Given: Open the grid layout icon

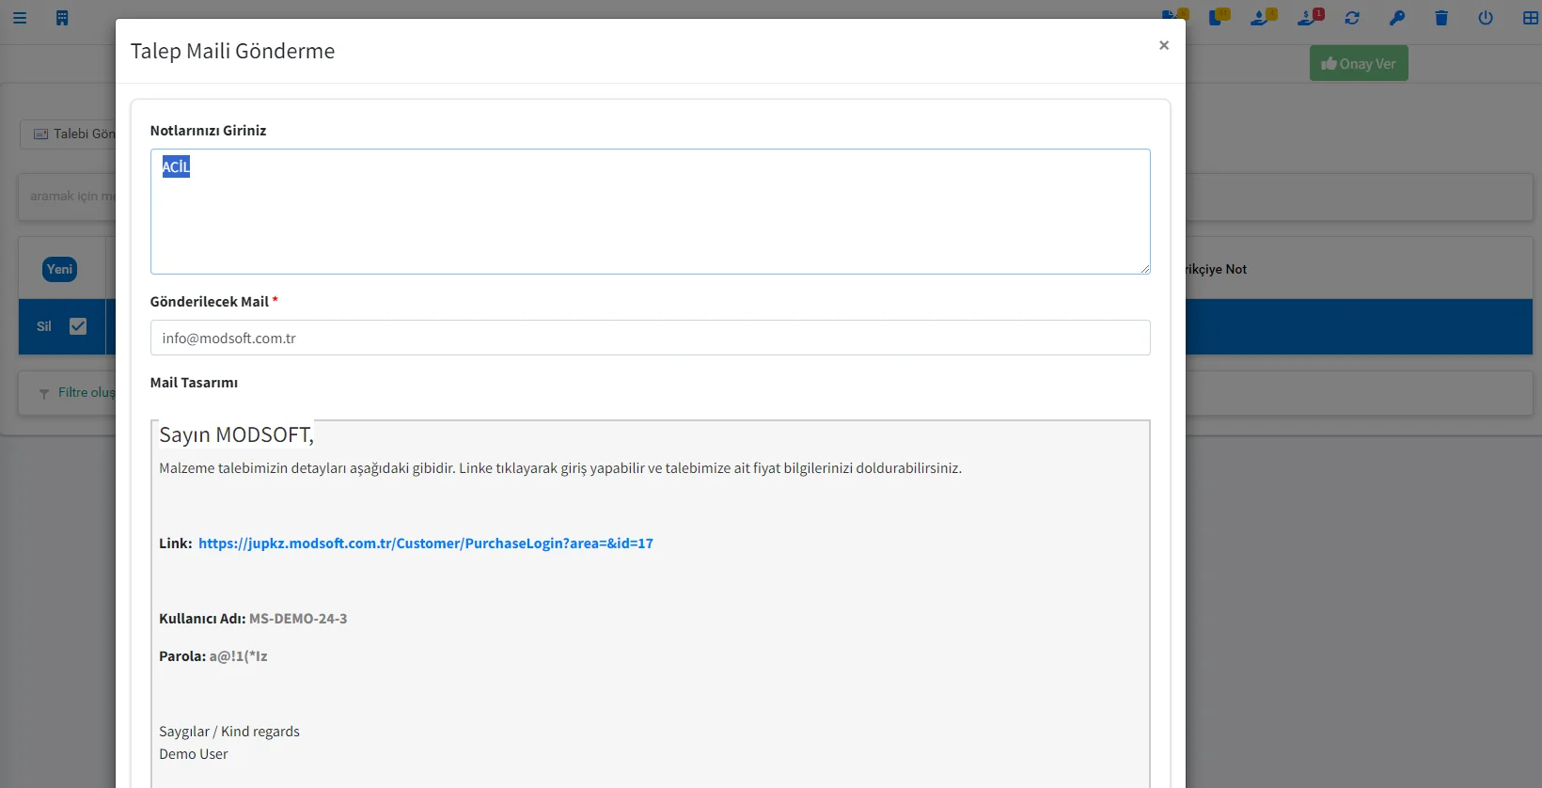Looking at the screenshot, I should tap(1531, 18).
